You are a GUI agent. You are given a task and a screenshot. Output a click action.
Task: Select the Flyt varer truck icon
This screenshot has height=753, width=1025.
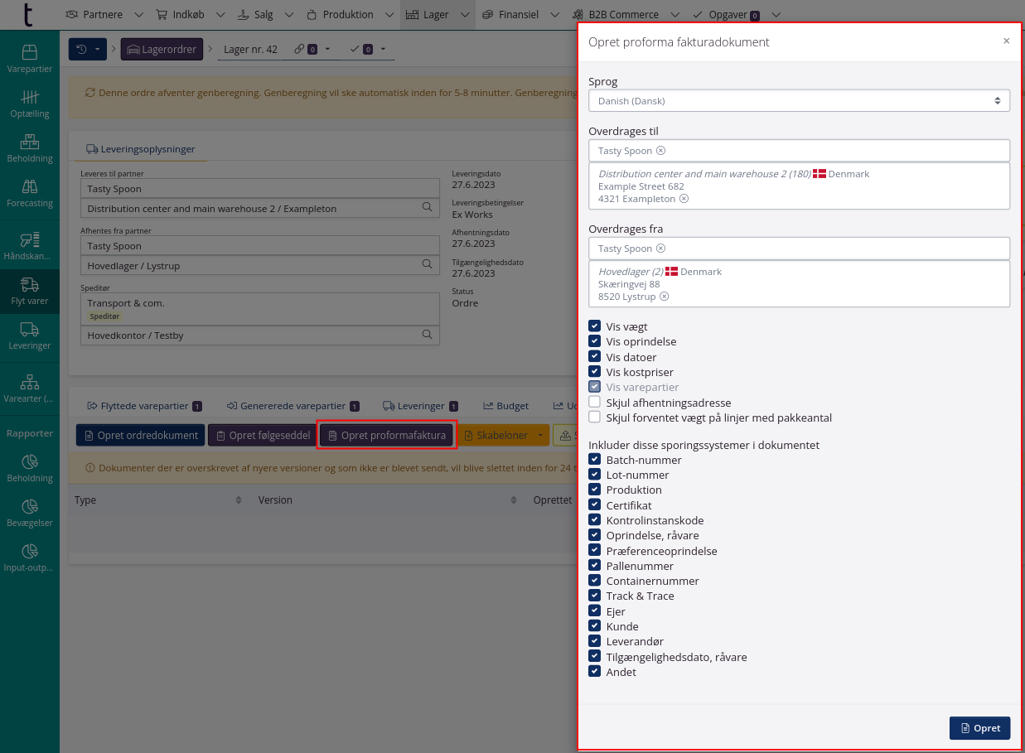pos(30,290)
